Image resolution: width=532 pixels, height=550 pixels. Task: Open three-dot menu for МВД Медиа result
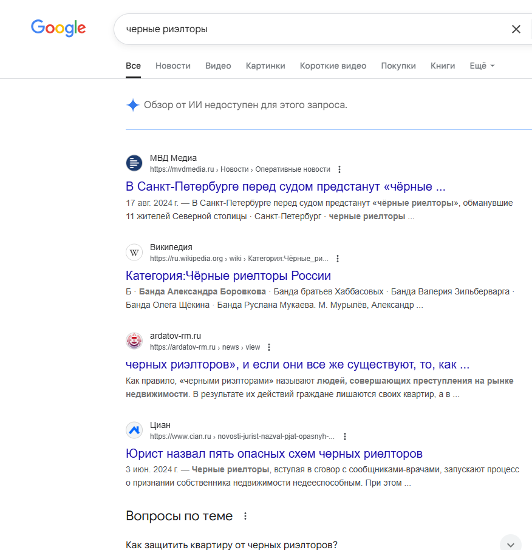[339, 169]
